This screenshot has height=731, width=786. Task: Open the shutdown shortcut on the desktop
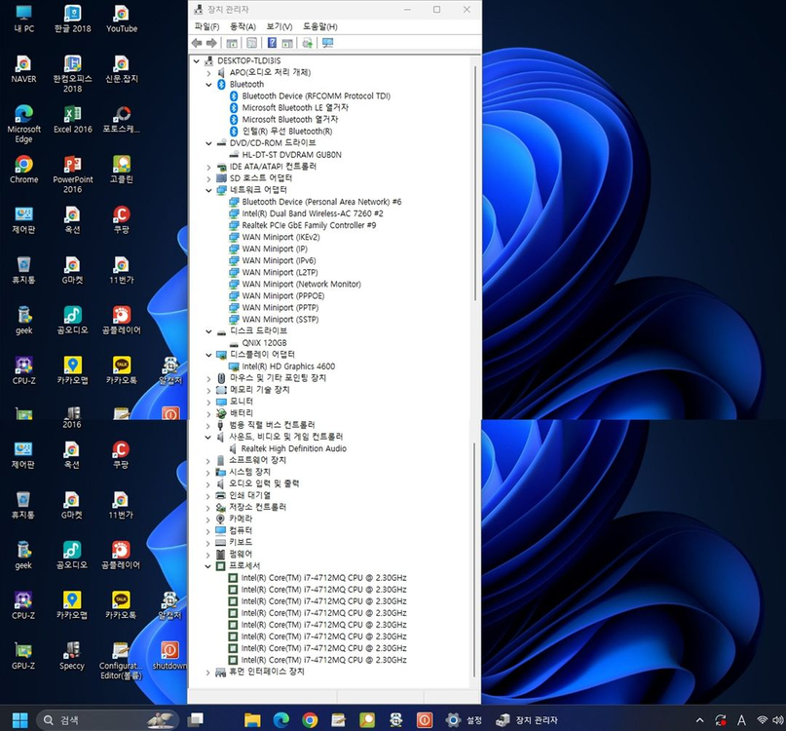click(x=168, y=651)
